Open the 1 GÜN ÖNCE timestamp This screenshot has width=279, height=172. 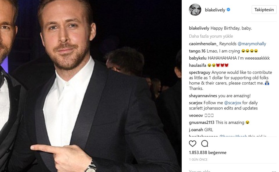pyautogui.click(x=198, y=160)
